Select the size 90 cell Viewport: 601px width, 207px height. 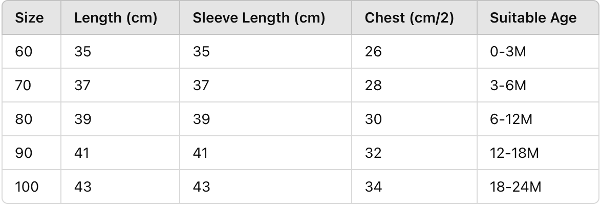coord(24,153)
